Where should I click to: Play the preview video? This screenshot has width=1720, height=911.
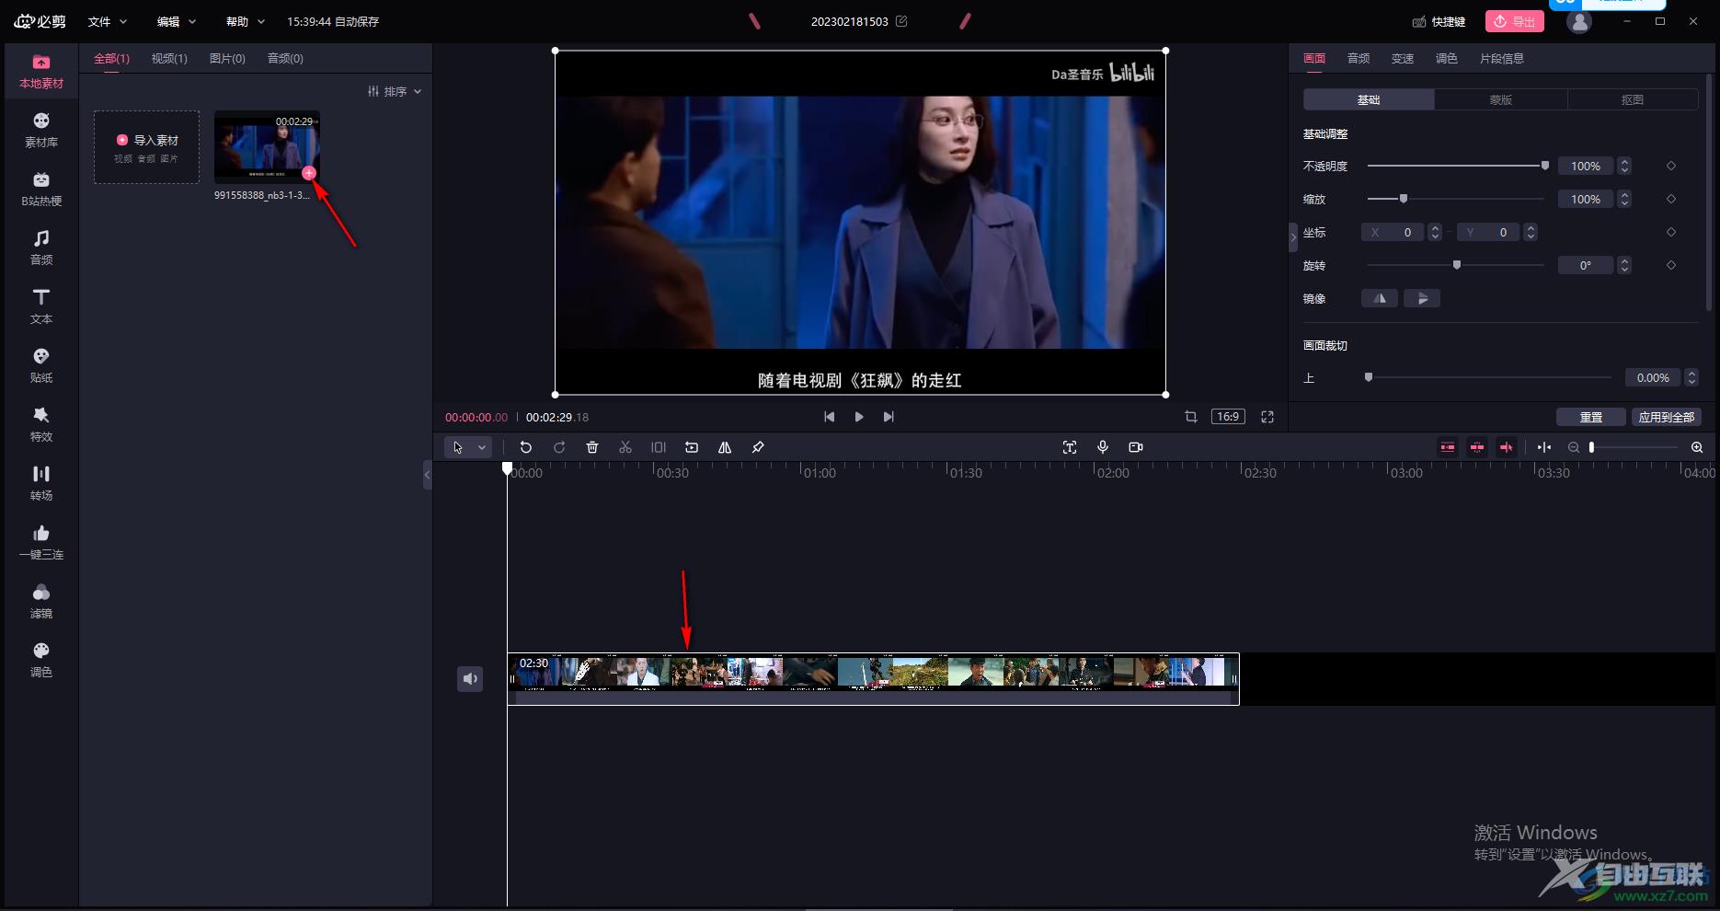coord(859,417)
